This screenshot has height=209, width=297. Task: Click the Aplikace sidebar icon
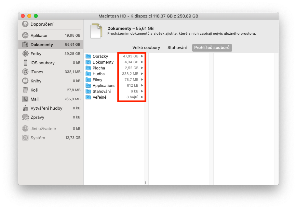pyautogui.click(x=25, y=35)
